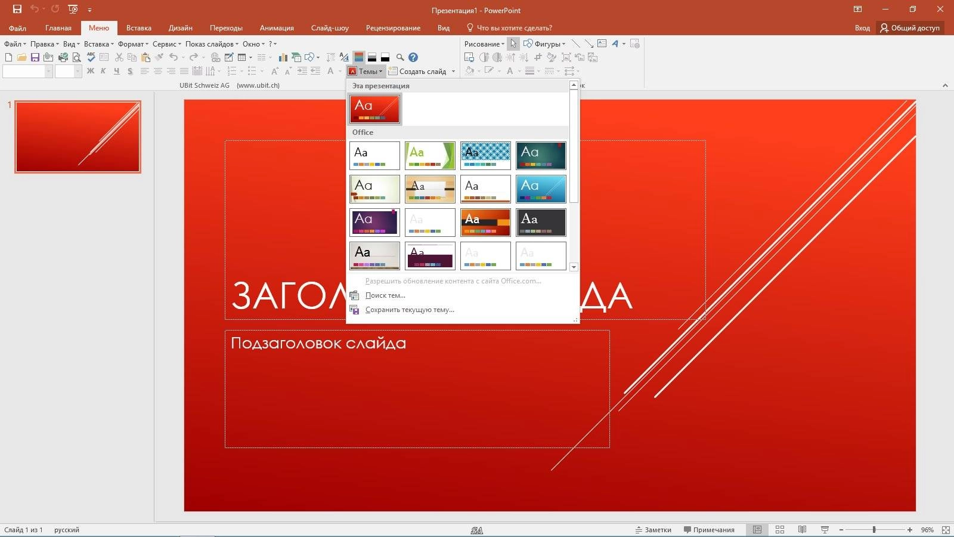Expand the Темы themes dropdown button
This screenshot has height=537, width=954.
coord(366,71)
